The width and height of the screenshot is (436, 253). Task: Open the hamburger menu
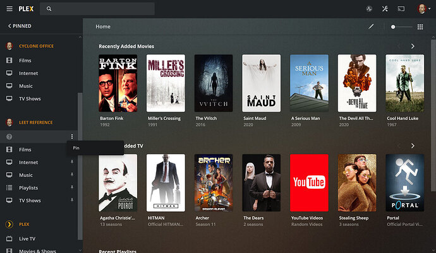(x=9, y=9)
